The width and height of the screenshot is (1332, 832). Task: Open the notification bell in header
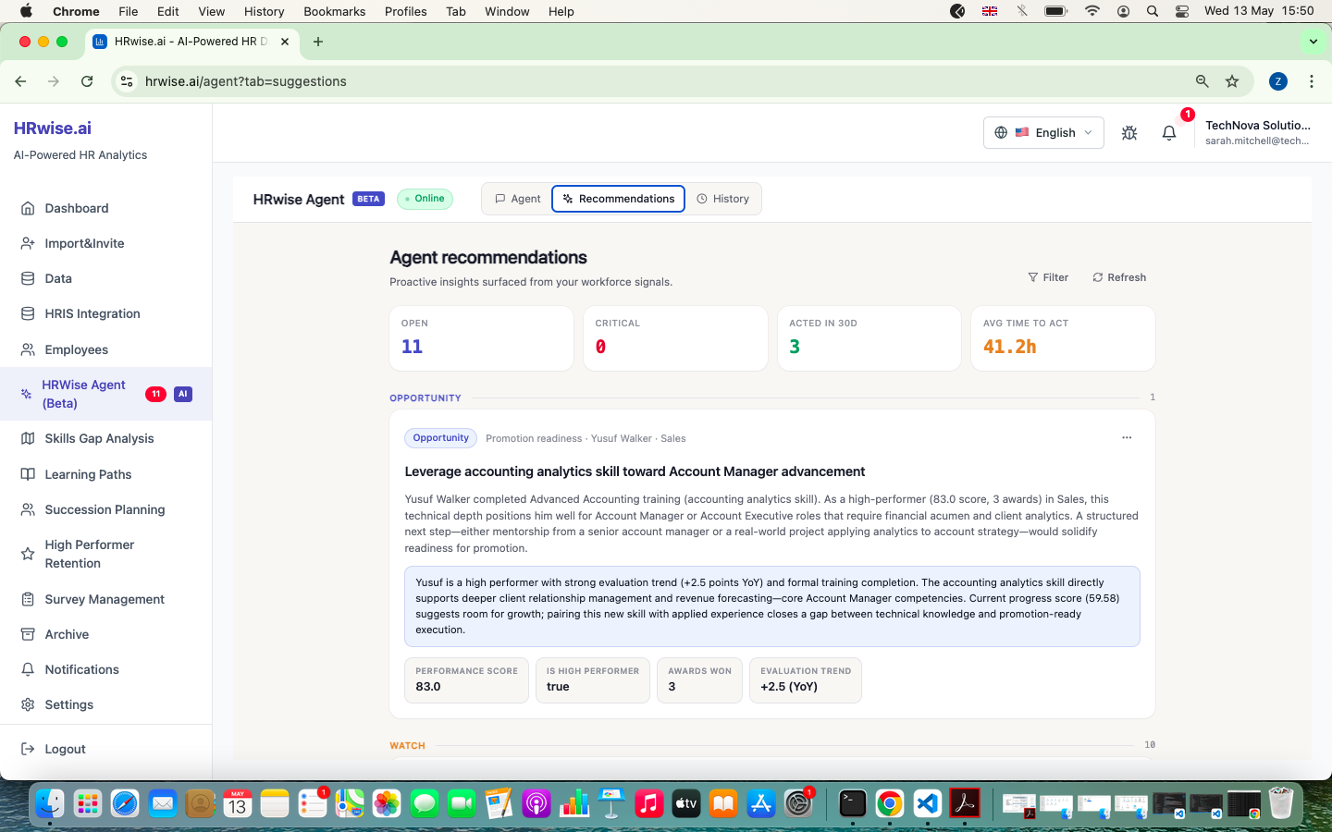coord(1169,133)
